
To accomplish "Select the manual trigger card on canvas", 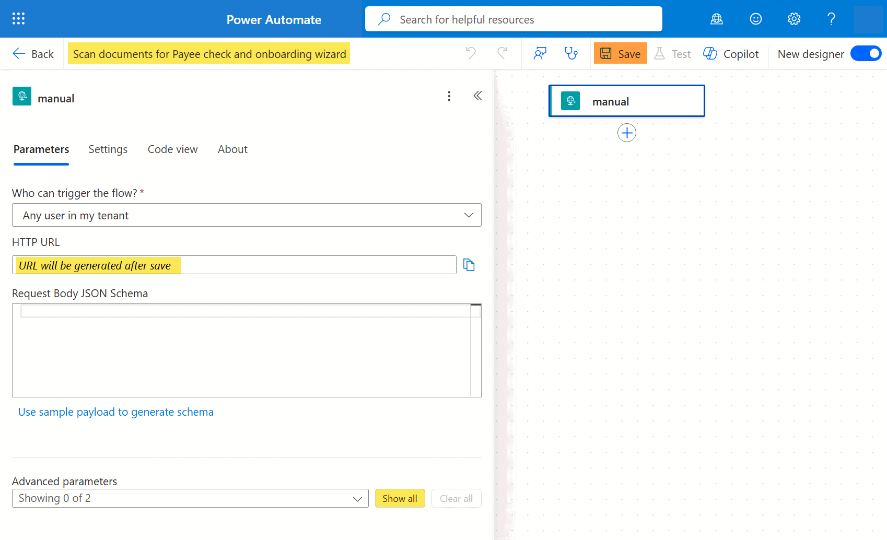I will tap(627, 101).
